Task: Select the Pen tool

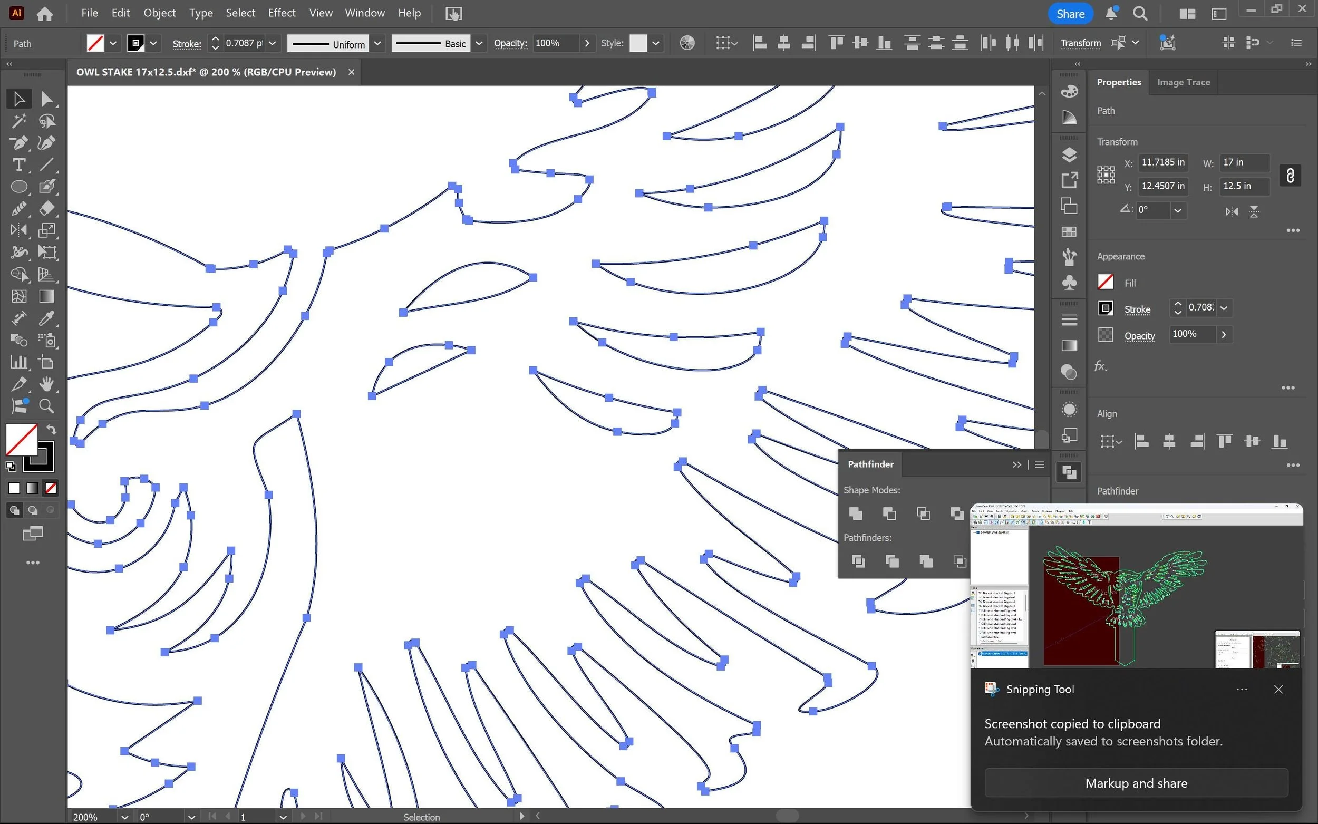Action: click(18, 143)
